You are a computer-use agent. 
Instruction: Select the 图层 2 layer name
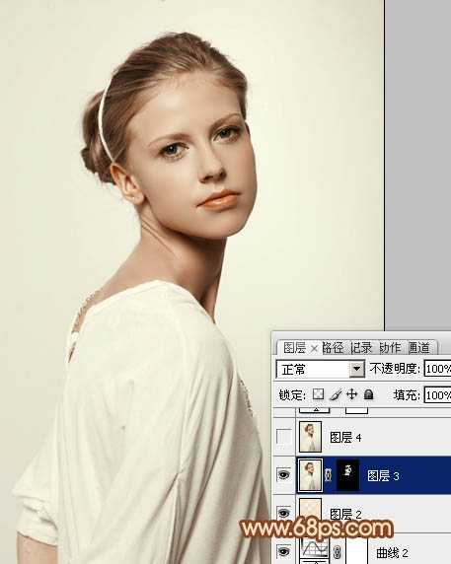coord(345,514)
